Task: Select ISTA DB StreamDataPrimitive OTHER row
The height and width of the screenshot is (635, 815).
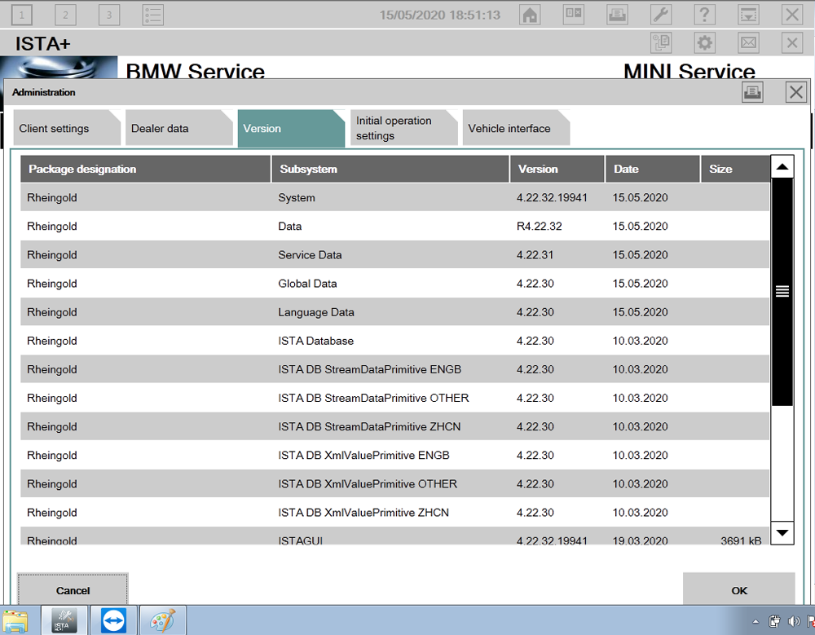Action: click(x=395, y=398)
